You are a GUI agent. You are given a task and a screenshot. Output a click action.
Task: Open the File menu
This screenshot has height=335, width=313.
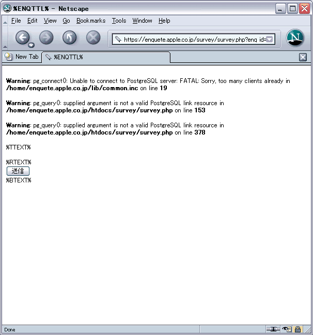pos(16,21)
